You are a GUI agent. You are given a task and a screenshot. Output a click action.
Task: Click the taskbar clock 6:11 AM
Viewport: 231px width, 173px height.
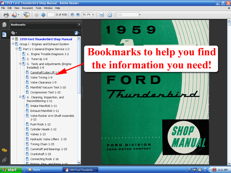pyautogui.click(x=223, y=170)
